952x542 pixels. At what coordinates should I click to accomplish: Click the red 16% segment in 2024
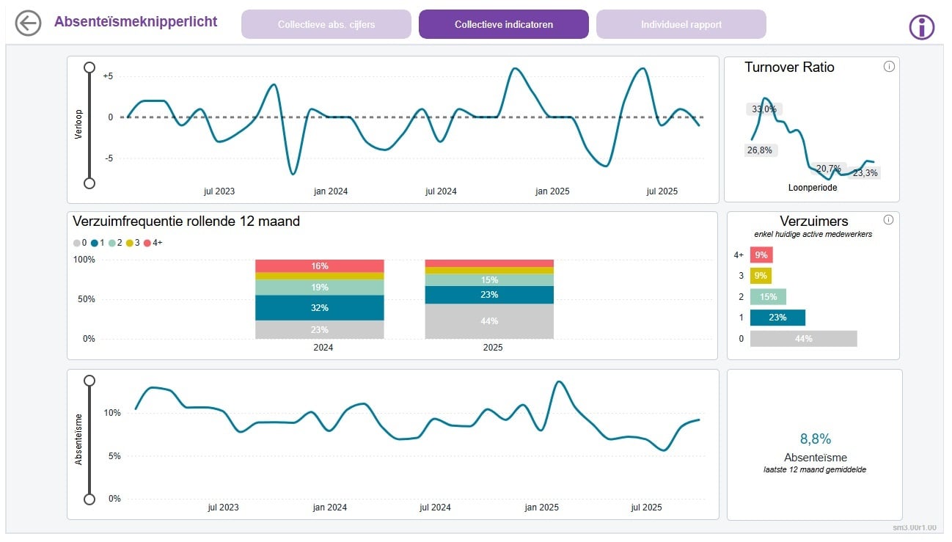coord(320,265)
